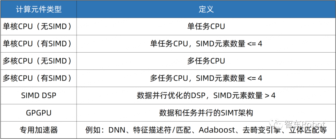Select the 定义 column header
This screenshot has height=139, width=336.
(x=206, y=9)
